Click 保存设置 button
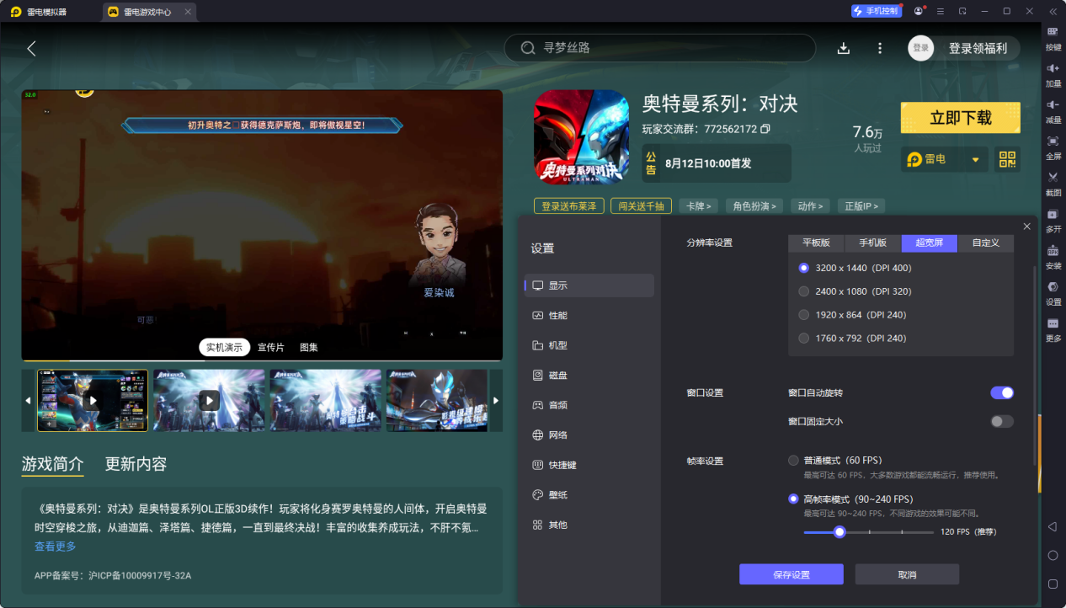 792,574
